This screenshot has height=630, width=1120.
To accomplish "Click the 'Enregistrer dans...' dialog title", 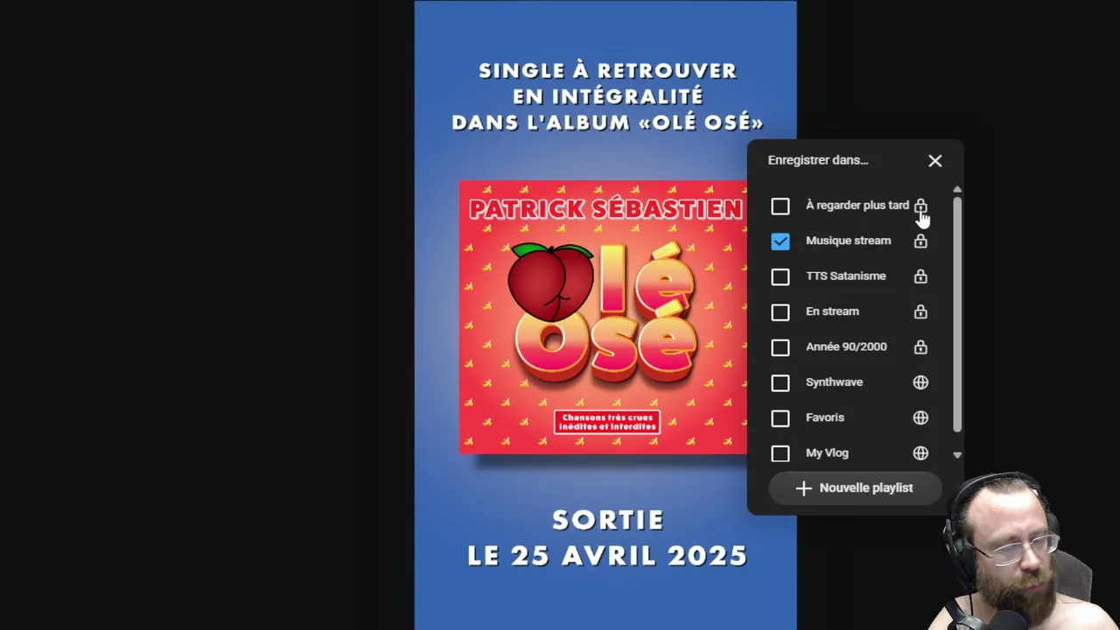I will (x=818, y=160).
